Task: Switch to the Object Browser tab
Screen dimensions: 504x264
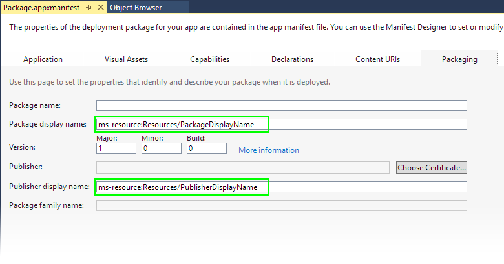Action: tap(136, 8)
